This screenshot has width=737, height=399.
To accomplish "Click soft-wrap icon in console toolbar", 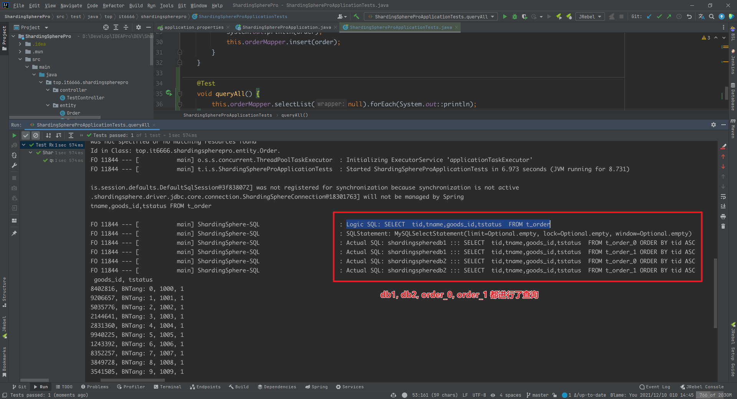I will [723, 196].
